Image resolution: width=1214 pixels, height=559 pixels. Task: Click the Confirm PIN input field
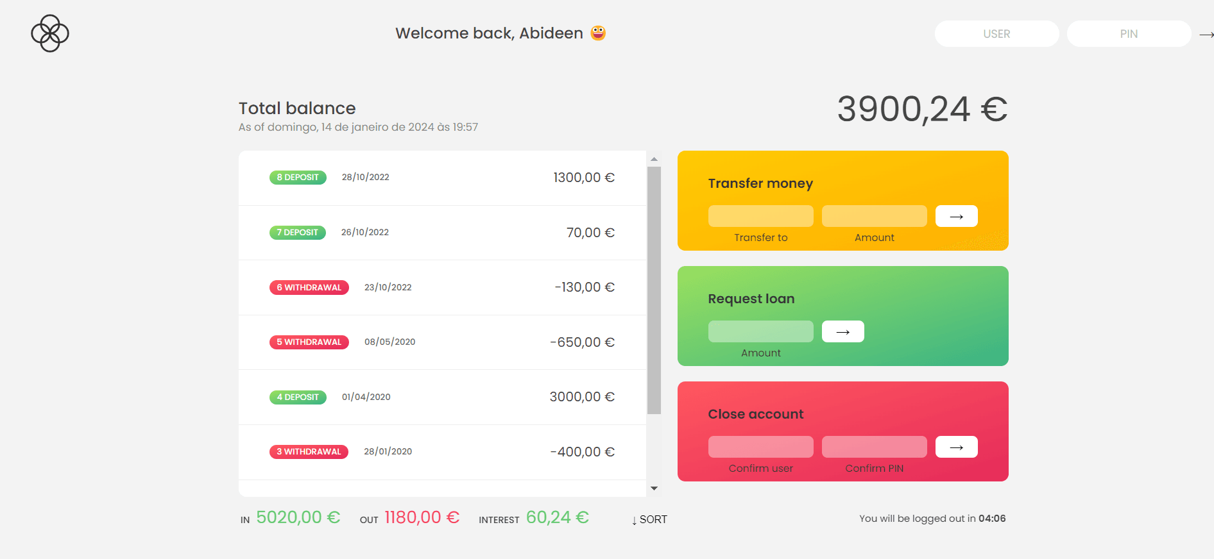[x=874, y=447]
